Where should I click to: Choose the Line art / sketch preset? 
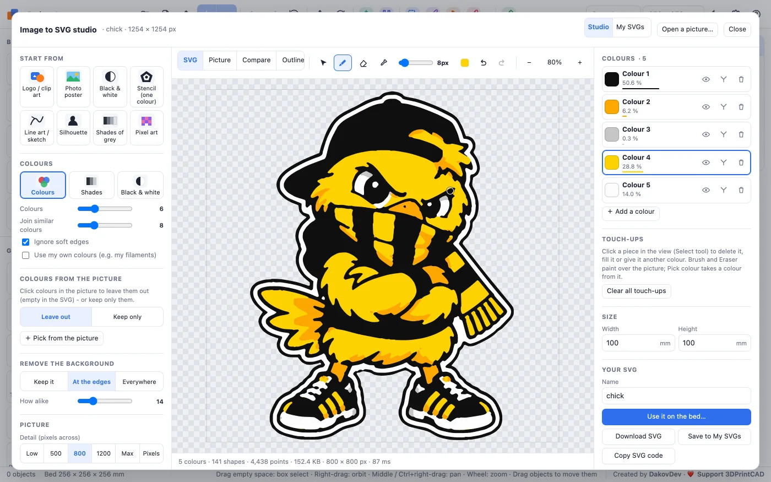click(37, 128)
